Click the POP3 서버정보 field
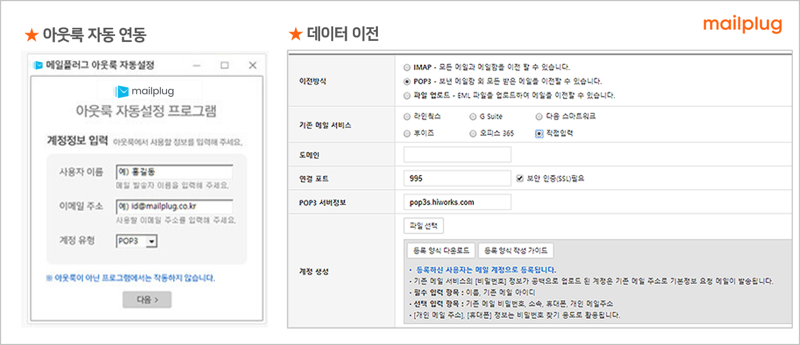 tap(458, 202)
